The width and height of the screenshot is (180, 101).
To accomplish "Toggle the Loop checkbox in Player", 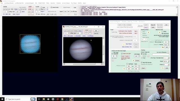I will pos(42,7).
